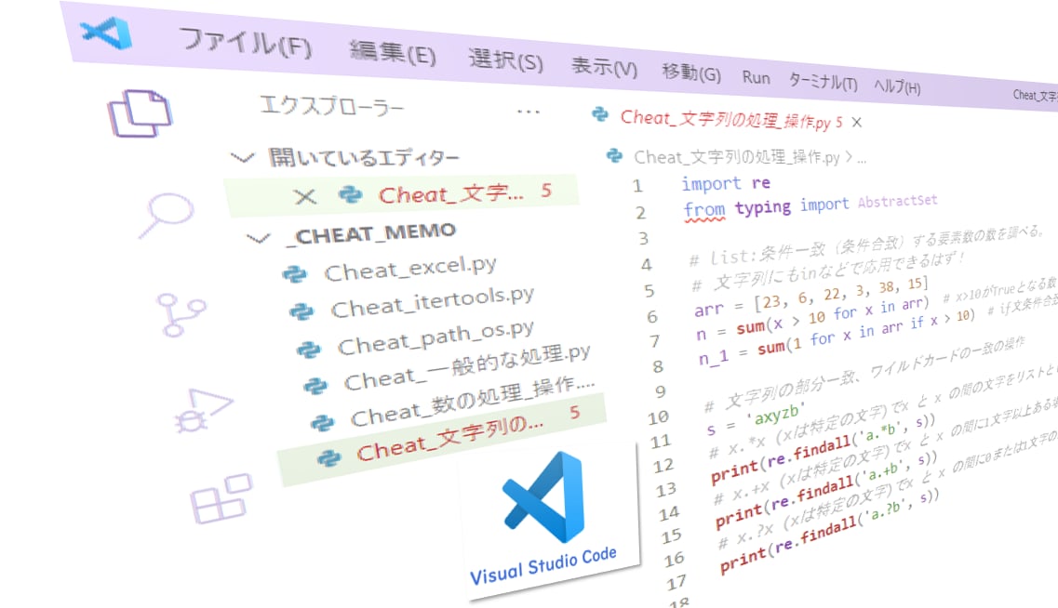This screenshot has height=608, width=1058.
Task: Click the underlined 'from' keyword on line 2
Action: pyautogui.click(x=704, y=209)
